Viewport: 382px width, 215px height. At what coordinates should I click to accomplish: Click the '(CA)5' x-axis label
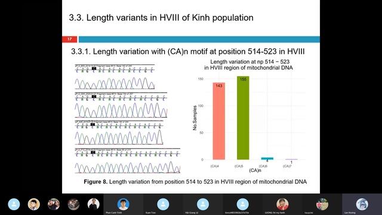[239, 166]
